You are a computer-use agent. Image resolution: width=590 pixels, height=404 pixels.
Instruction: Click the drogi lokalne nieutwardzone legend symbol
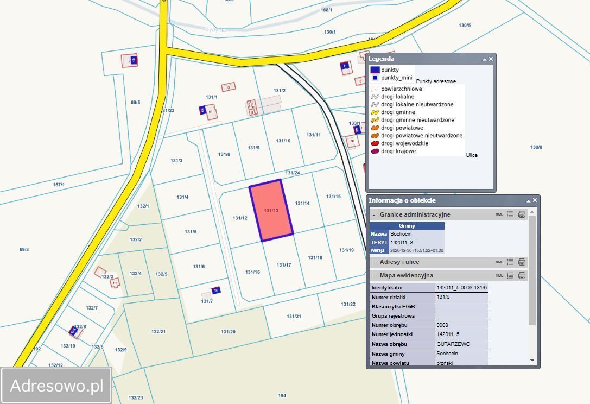375,105
